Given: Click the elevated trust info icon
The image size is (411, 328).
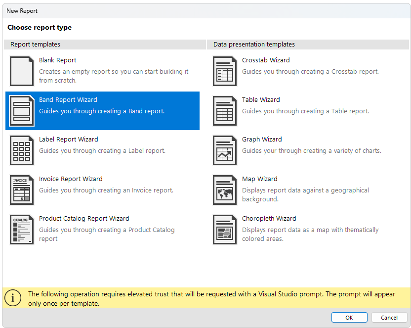Looking at the screenshot, I should (x=12, y=298).
